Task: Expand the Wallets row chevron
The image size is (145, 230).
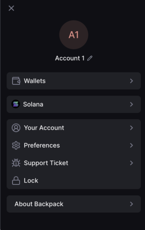Action: click(x=131, y=81)
